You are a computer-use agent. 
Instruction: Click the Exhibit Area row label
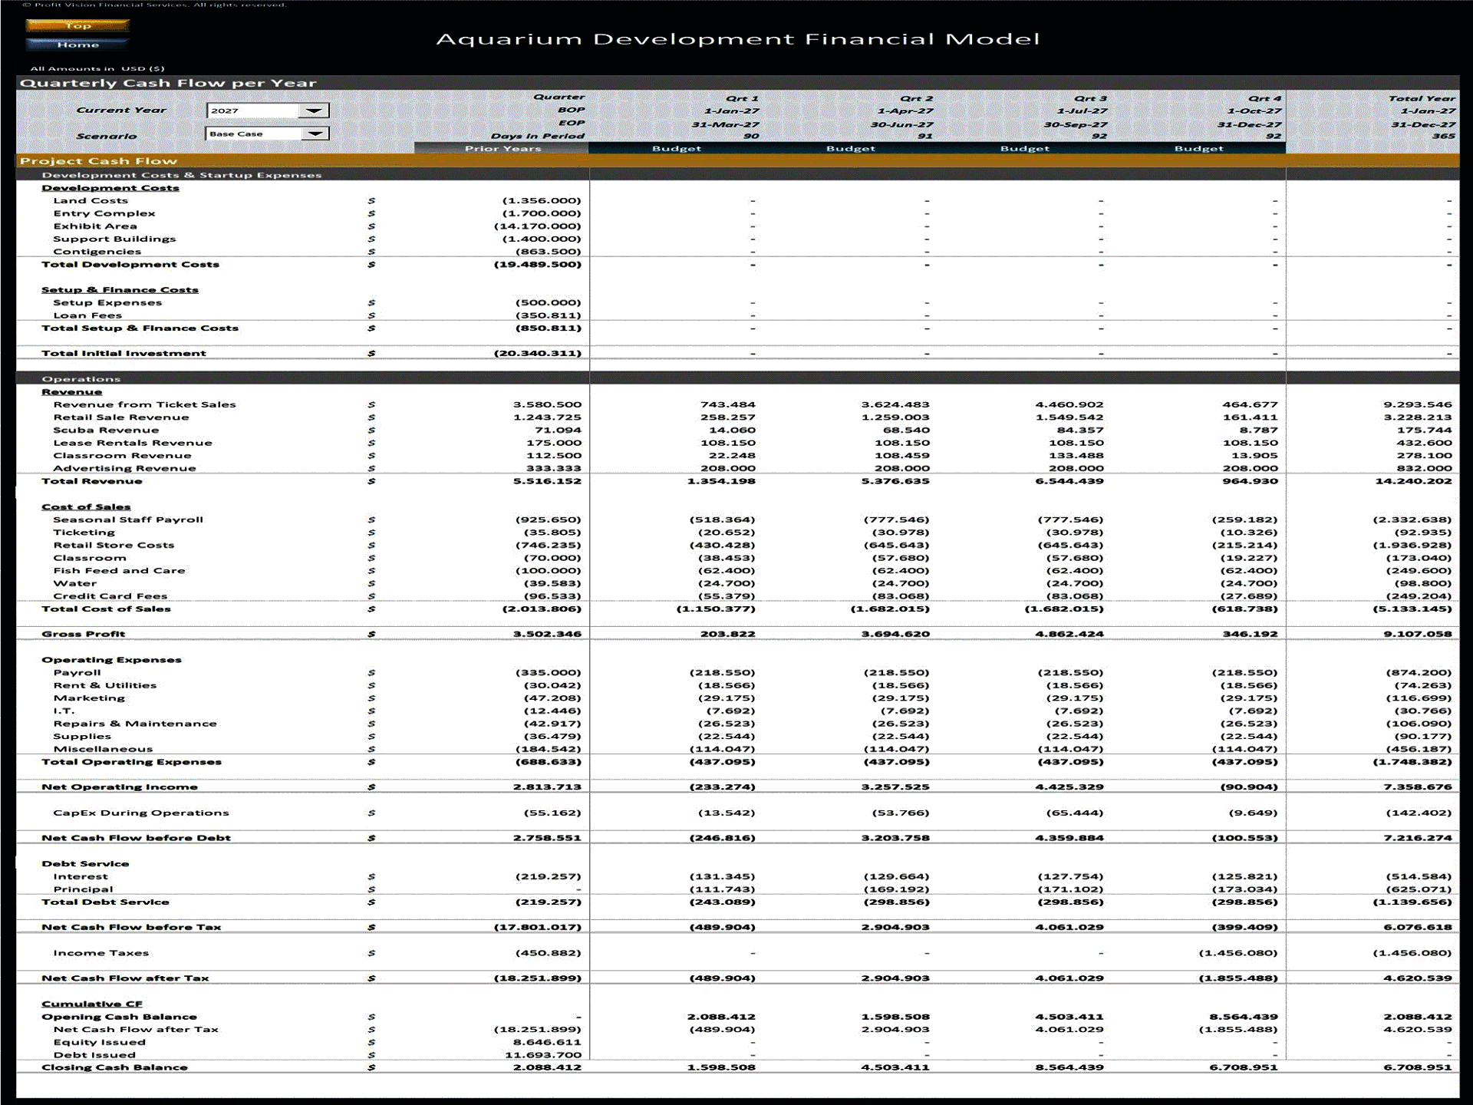(x=95, y=226)
